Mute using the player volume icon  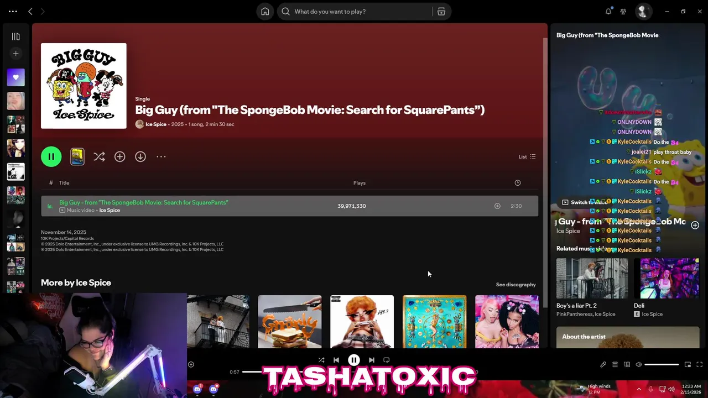click(x=639, y=364)
